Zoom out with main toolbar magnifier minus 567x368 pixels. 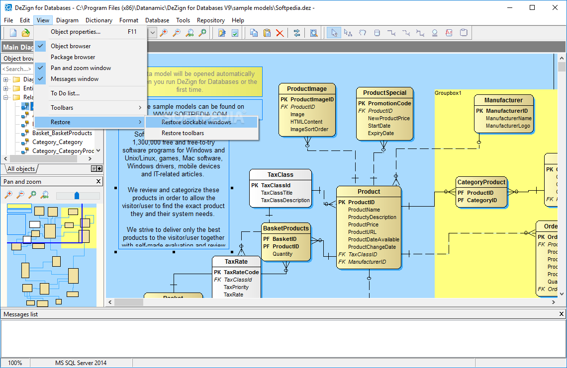pyautogui.click(x=177, y=33)
